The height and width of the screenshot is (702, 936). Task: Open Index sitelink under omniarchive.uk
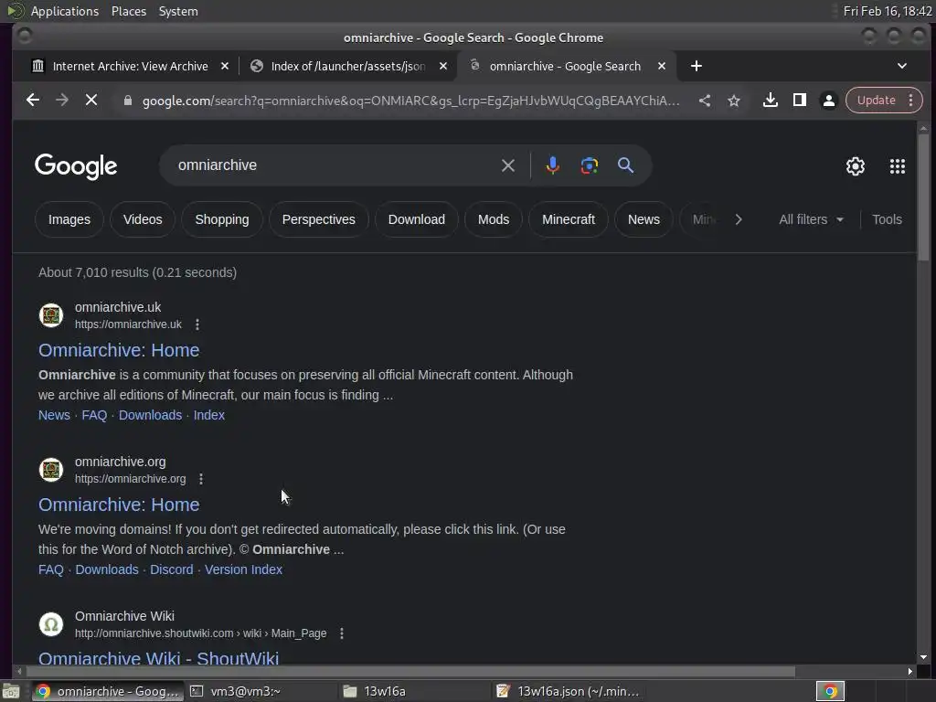point(209,415)
